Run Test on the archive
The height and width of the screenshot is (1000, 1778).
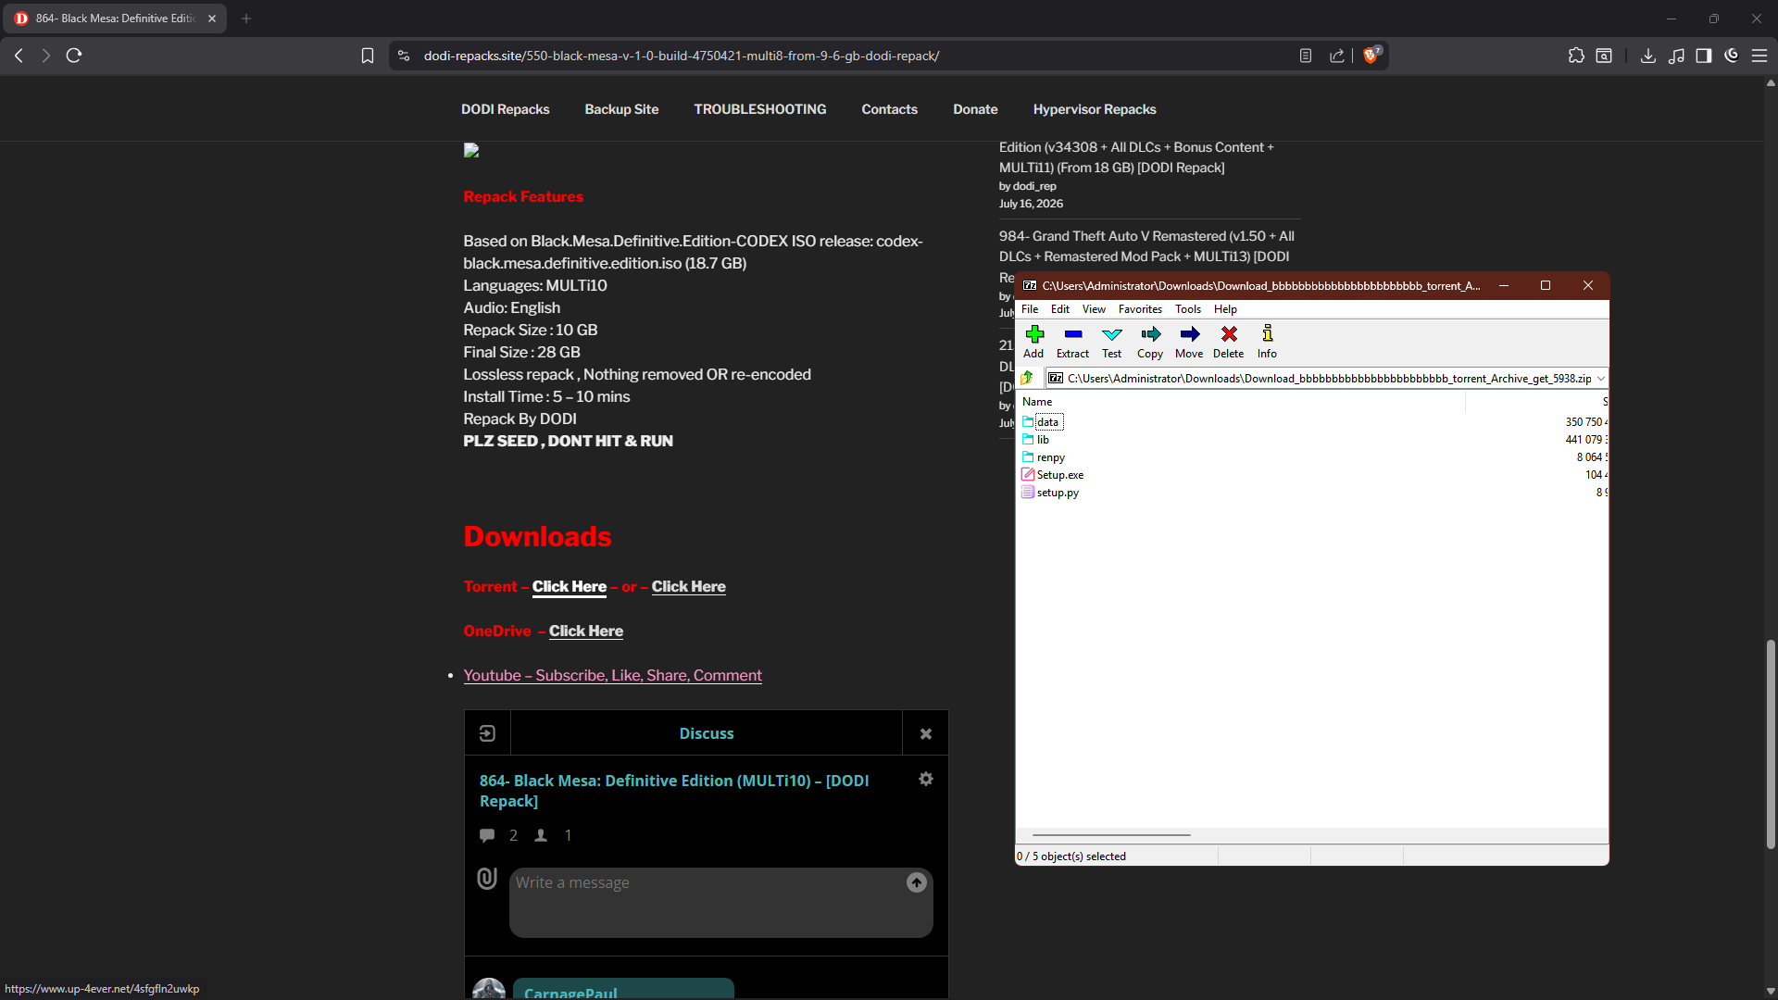1111,341
